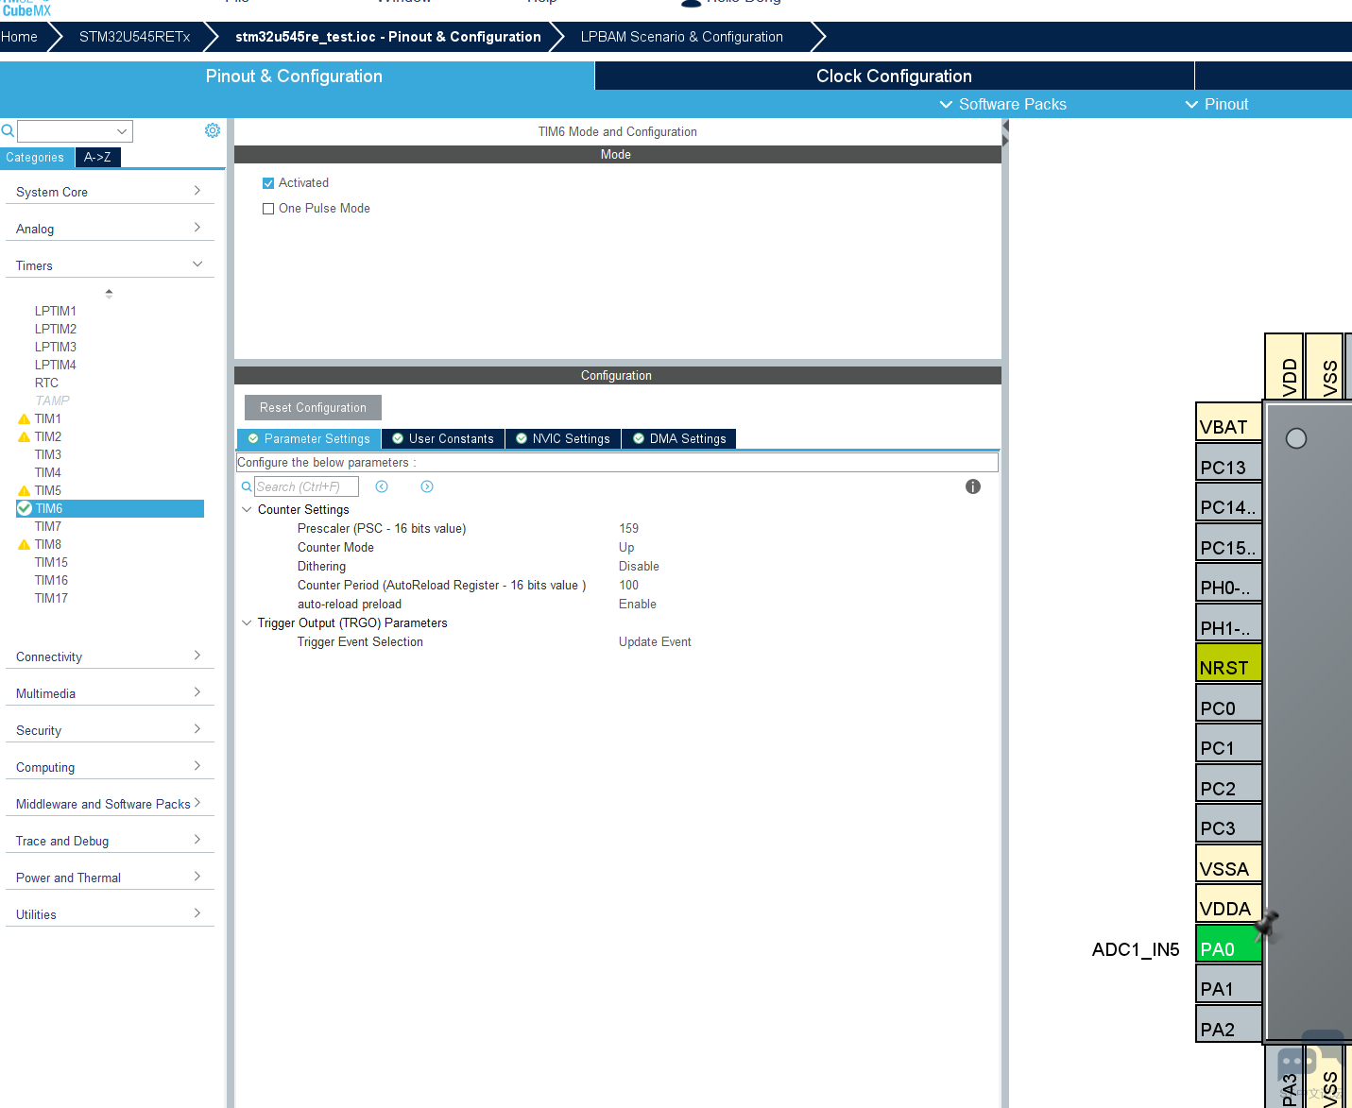Open the Software Packs dropdown
1352x1108 pixels.
coord(1002,104)
